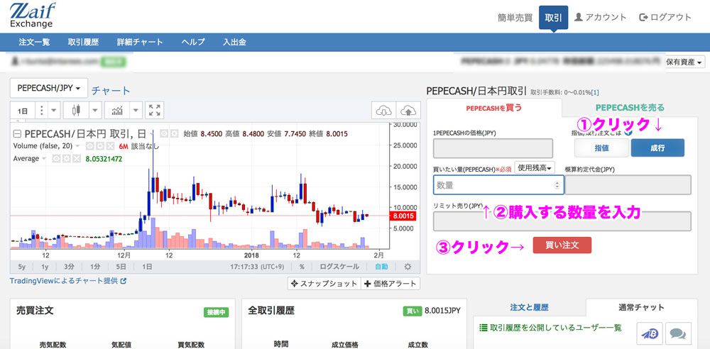
Task: Select the 指値 order type button
Action: (601, 148)
